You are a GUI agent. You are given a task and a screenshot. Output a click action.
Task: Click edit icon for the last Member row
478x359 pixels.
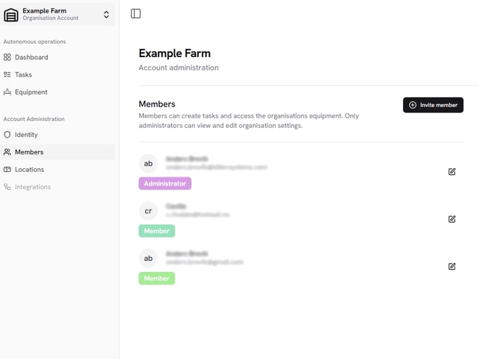(x=452, y=266)
